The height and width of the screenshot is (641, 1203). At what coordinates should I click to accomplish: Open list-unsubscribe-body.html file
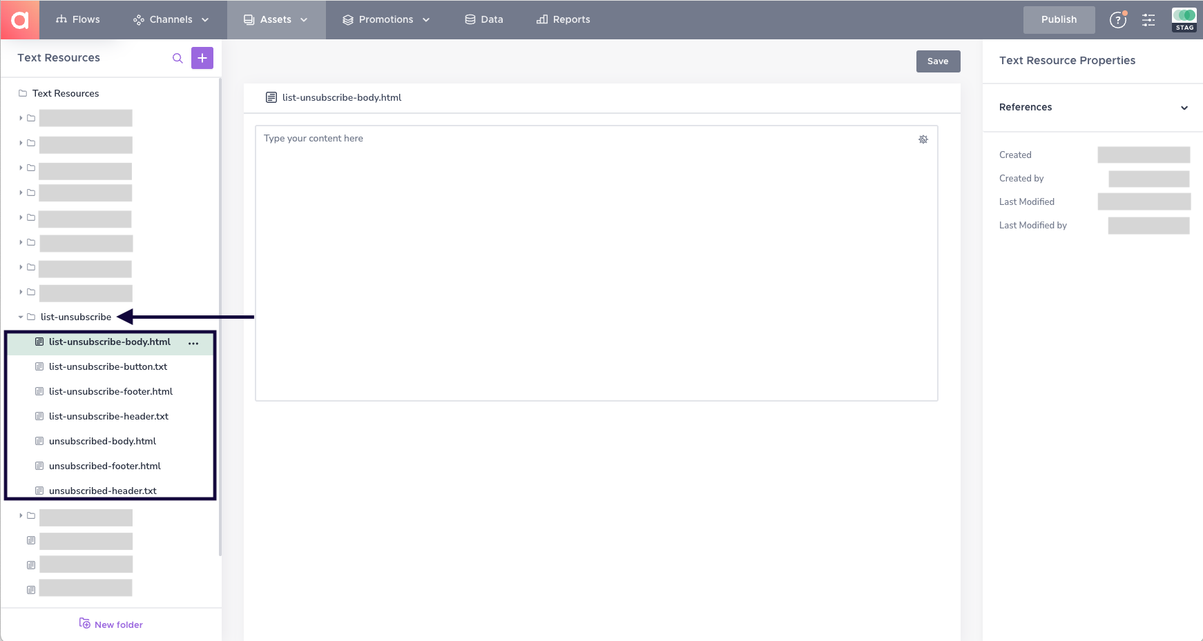tap(110, 342)
